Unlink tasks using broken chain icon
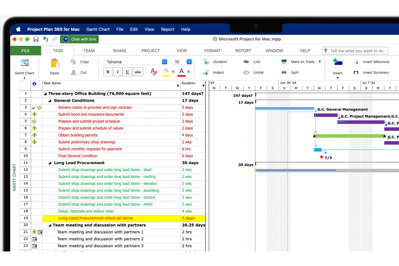 point(246,72)
